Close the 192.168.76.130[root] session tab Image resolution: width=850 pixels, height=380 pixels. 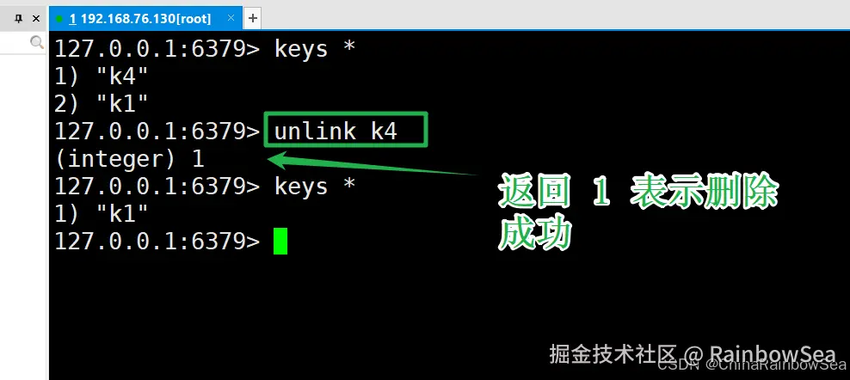click(231, 18)
